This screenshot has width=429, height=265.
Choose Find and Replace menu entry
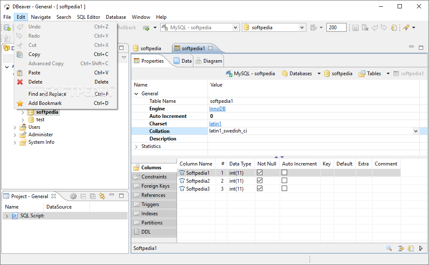(x=66, y=94)
